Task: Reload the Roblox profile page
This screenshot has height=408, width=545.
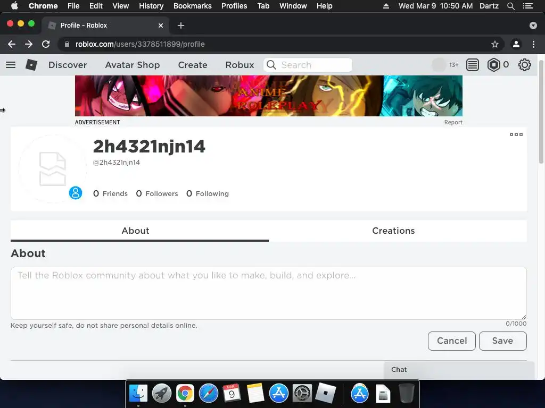Action: click(x=46, y=44)
